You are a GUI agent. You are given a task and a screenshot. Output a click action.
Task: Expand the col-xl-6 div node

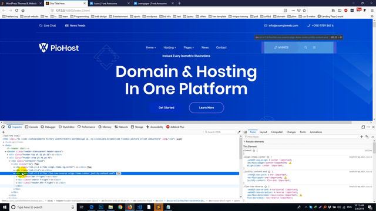click(14, 171)
